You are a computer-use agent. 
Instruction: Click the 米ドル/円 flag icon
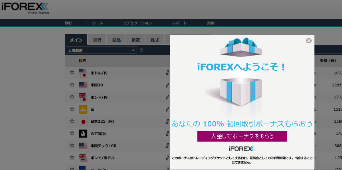(x=83, y=73)
